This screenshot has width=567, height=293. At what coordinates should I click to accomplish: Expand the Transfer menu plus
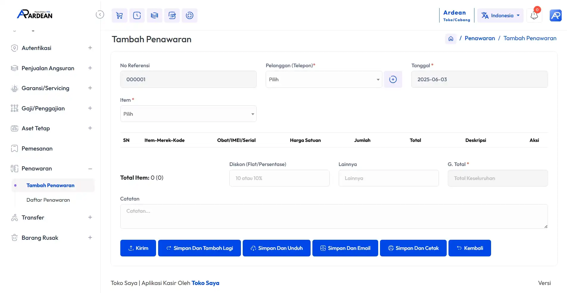pyautogui.click(x=90, y=217)
